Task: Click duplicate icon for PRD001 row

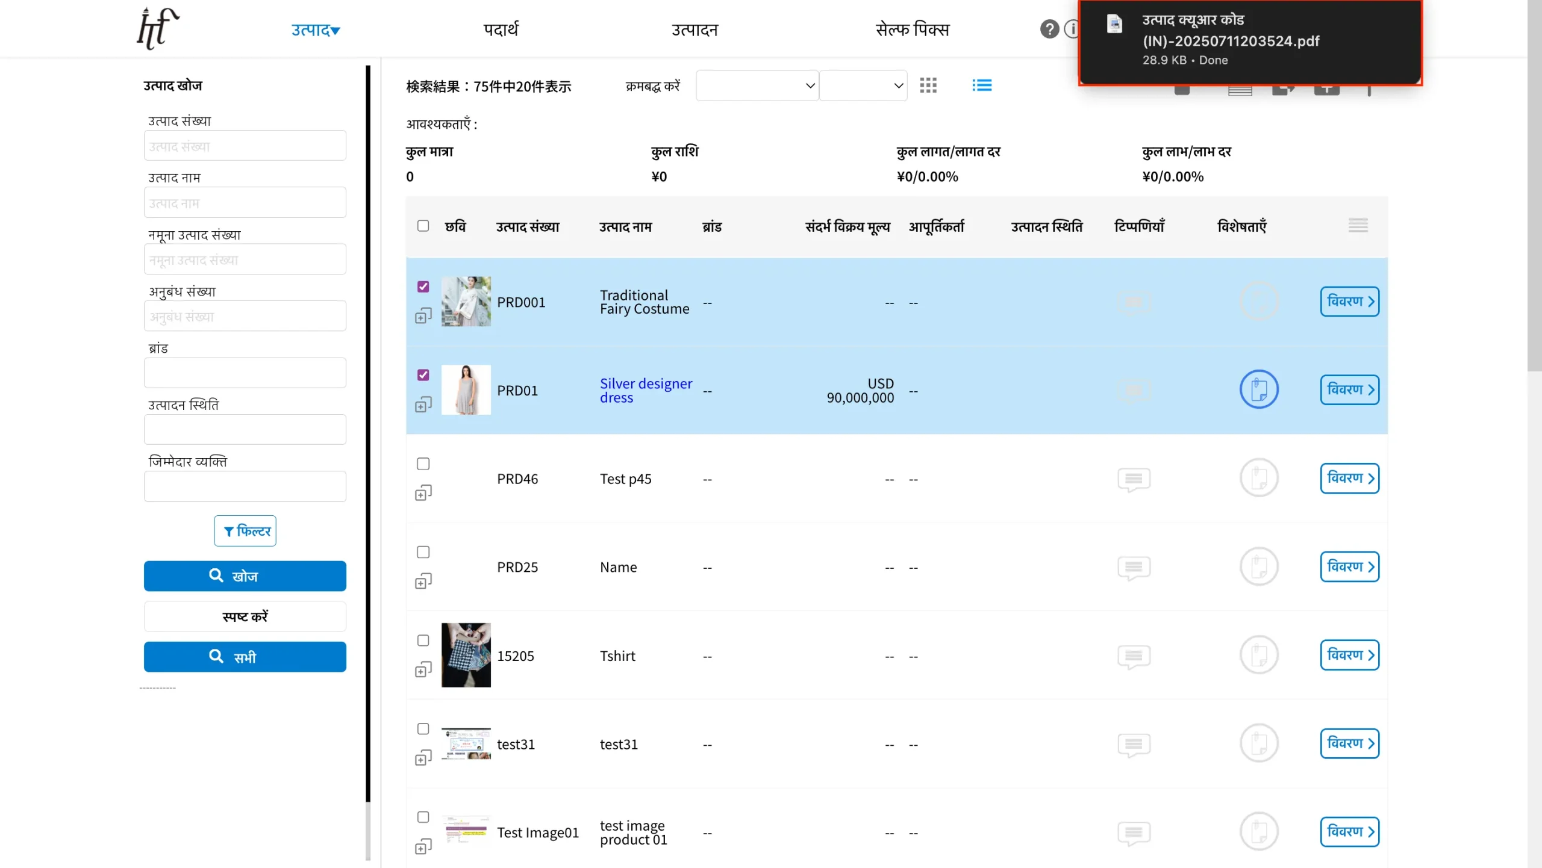Action: tap(423, 315)
